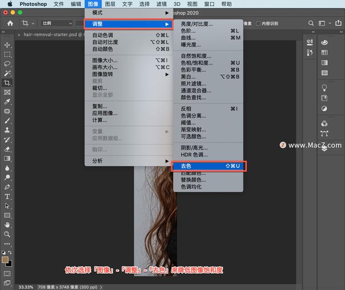Choose 色相/饱和度 adjustment
Viewport: 345px width, 290px height.
[x=209, y=63]
